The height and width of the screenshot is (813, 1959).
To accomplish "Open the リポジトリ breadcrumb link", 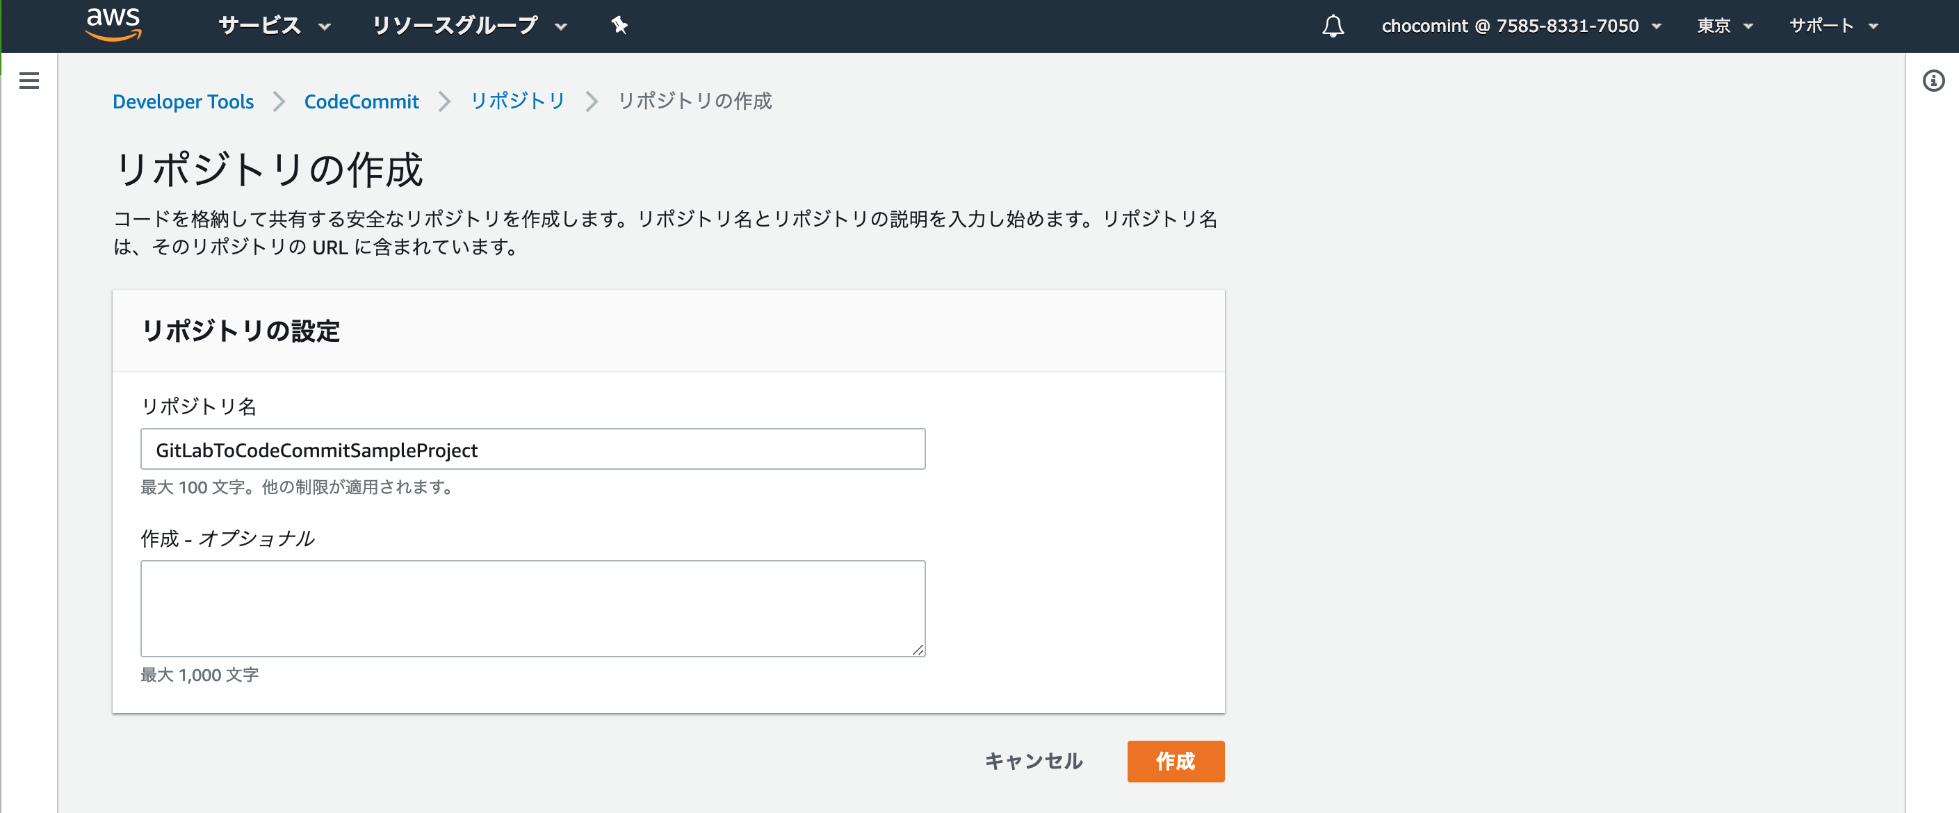I will 517,100.
